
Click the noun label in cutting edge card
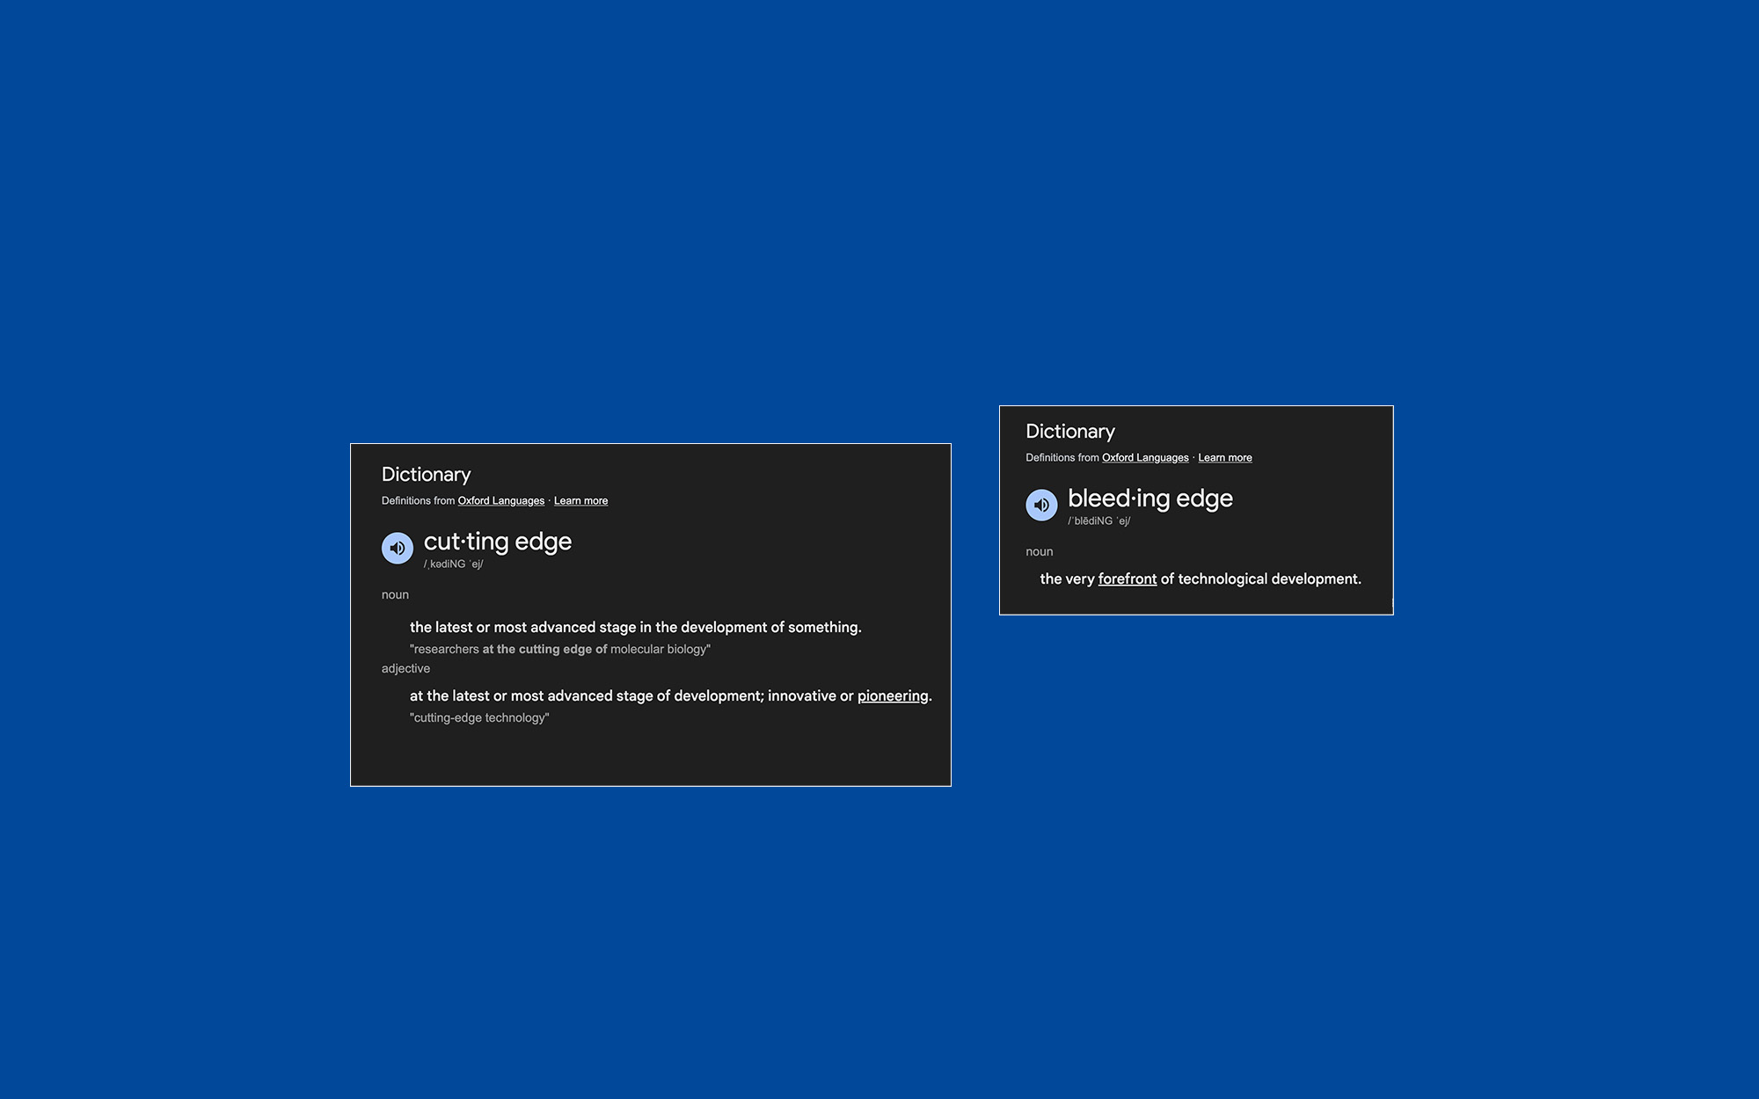coord(395,595)
